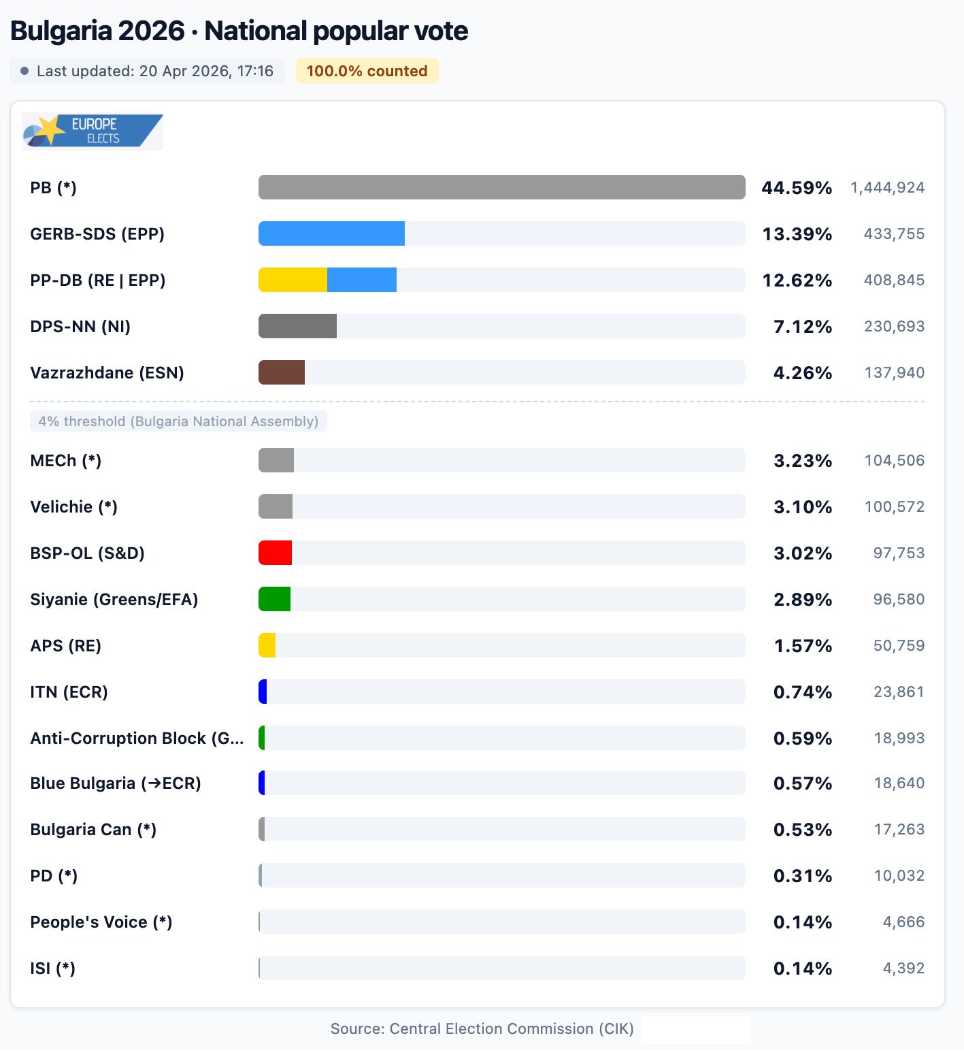Viewport: 964px width, 1055px height.
Task: Click the 100.0% counted badge
Action: click(367, 71)
